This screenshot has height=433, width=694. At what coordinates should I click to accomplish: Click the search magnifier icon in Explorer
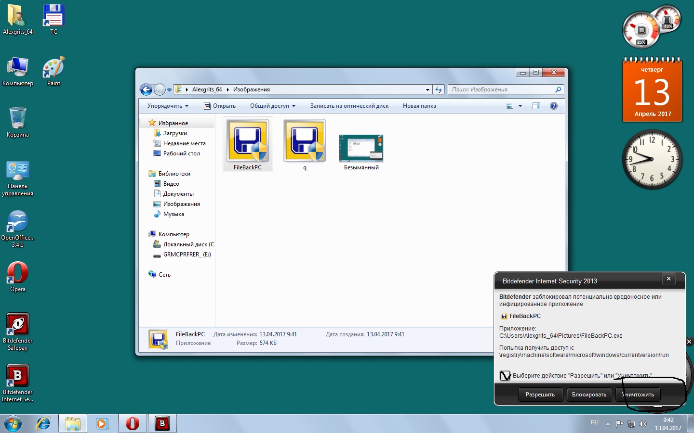click(558, 89)
